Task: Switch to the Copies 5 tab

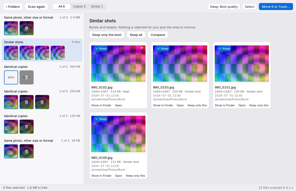Action: pos(79,7)
